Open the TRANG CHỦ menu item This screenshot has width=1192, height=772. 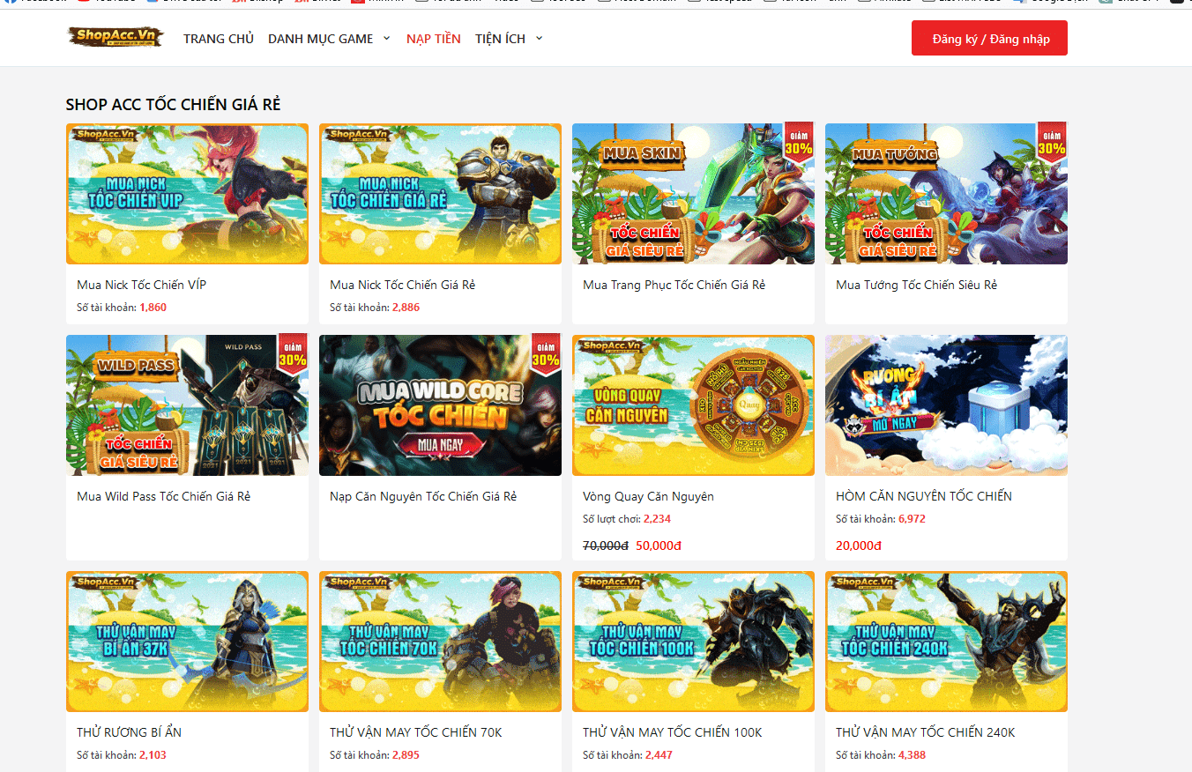click(219, 39)
